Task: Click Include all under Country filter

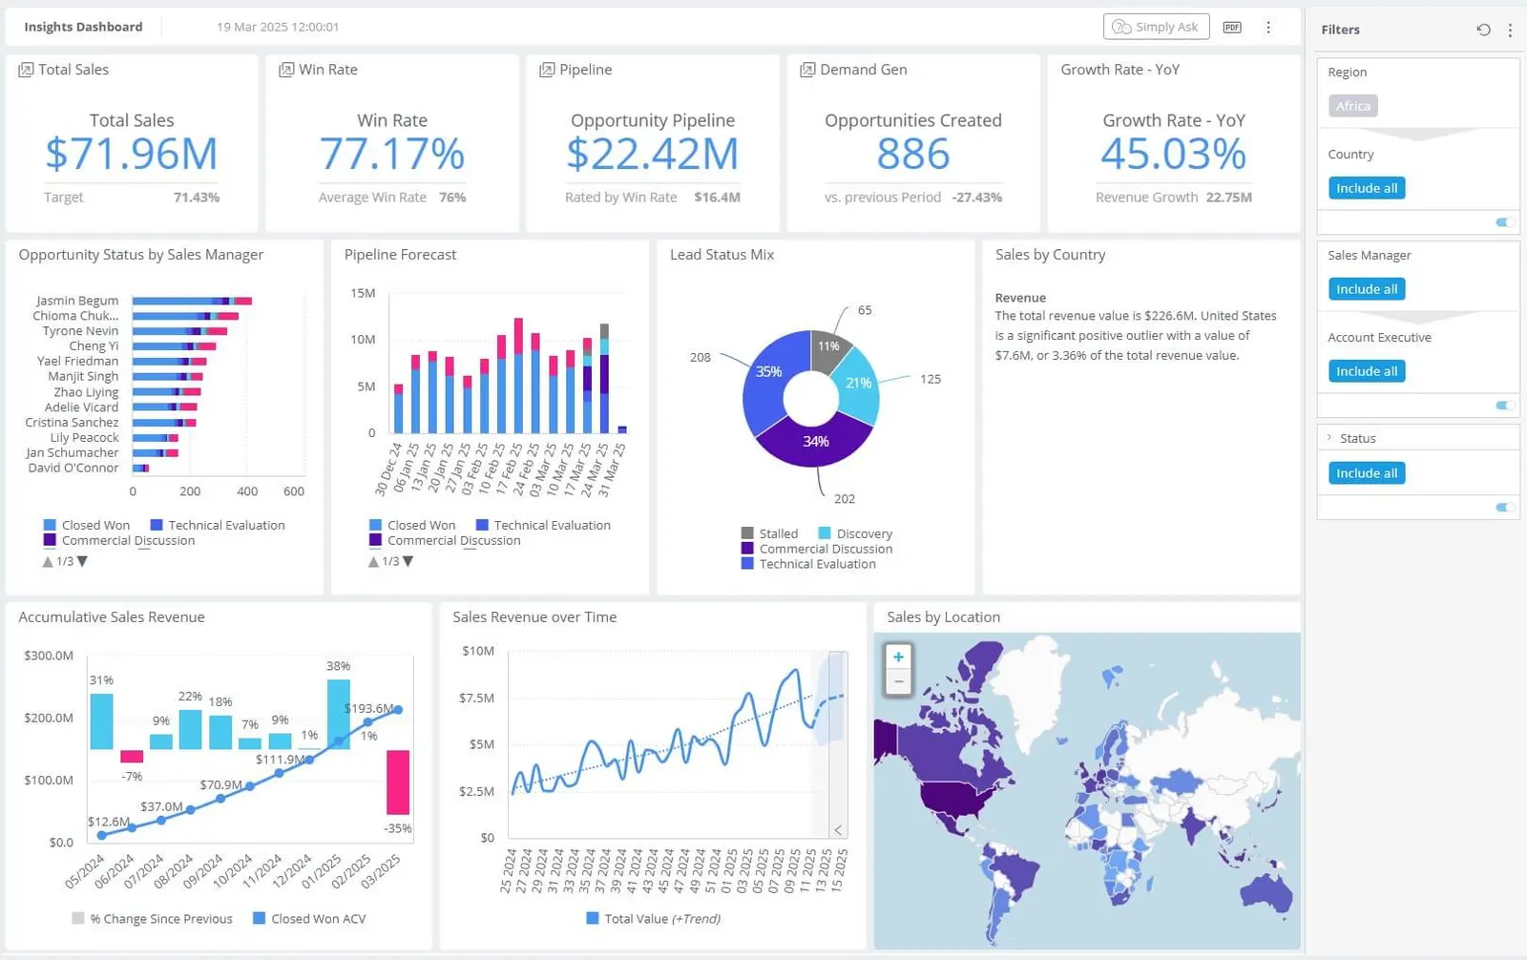Action: click(1367, 188)
